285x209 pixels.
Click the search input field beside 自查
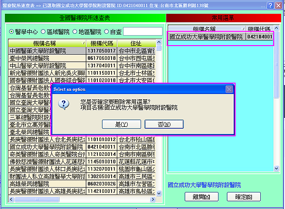point(142,32)
